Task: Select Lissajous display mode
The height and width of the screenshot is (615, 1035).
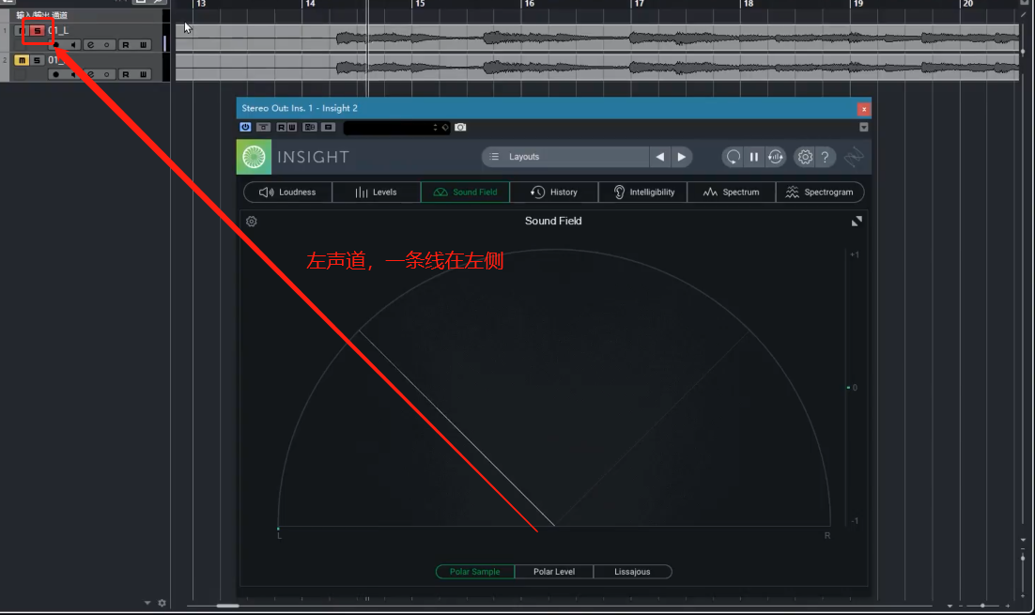Action: 632,572
